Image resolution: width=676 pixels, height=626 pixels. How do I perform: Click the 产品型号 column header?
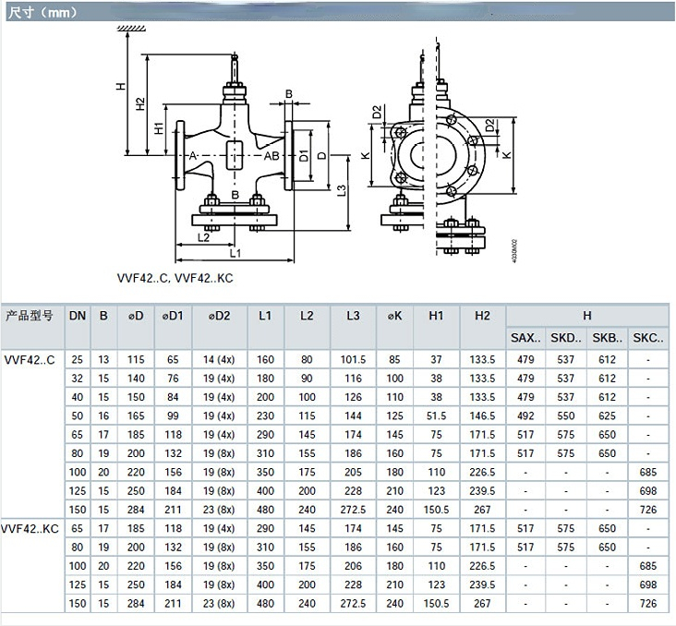[30, 315]
